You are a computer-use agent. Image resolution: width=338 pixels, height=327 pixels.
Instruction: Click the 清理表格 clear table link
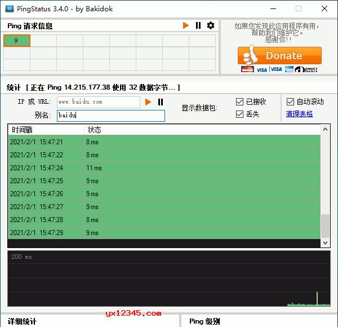[x=299, y=114]
